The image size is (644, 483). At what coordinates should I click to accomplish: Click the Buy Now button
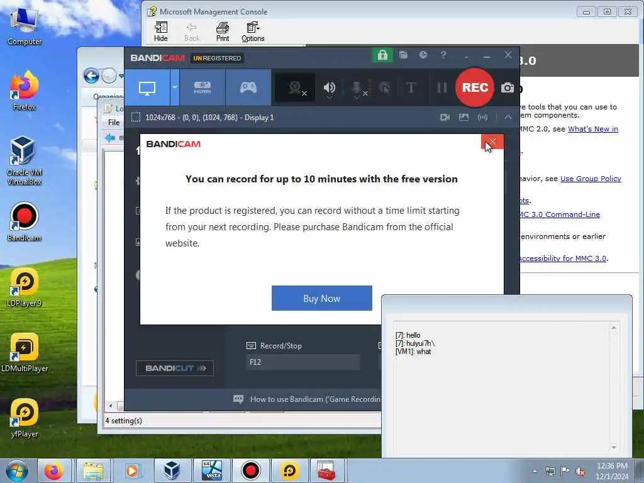(x=321, y=298)
